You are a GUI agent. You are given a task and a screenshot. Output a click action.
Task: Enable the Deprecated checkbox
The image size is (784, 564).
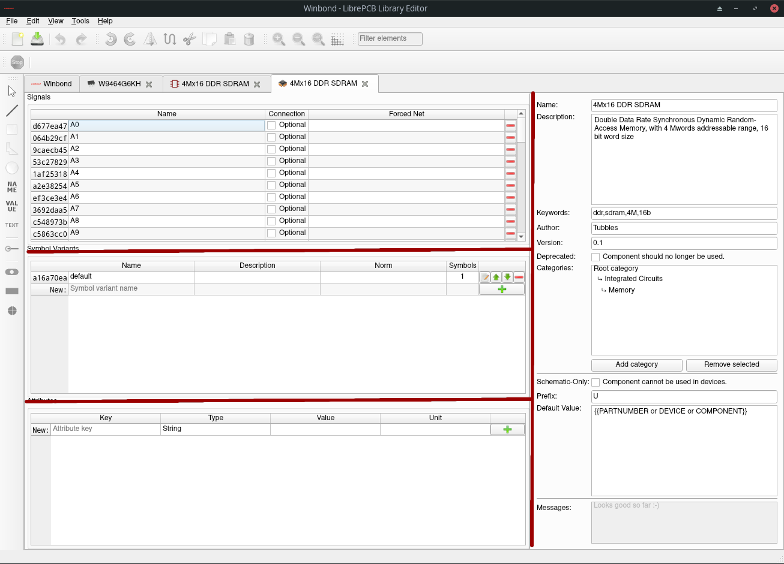pos(596,257)
